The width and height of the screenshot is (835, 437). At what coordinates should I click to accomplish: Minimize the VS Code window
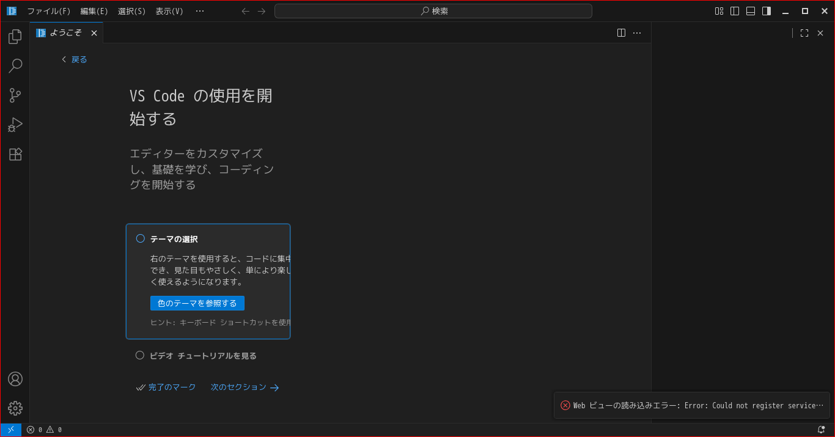click(785, 11)
